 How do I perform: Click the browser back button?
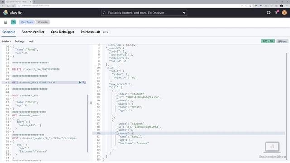[3, 6]
